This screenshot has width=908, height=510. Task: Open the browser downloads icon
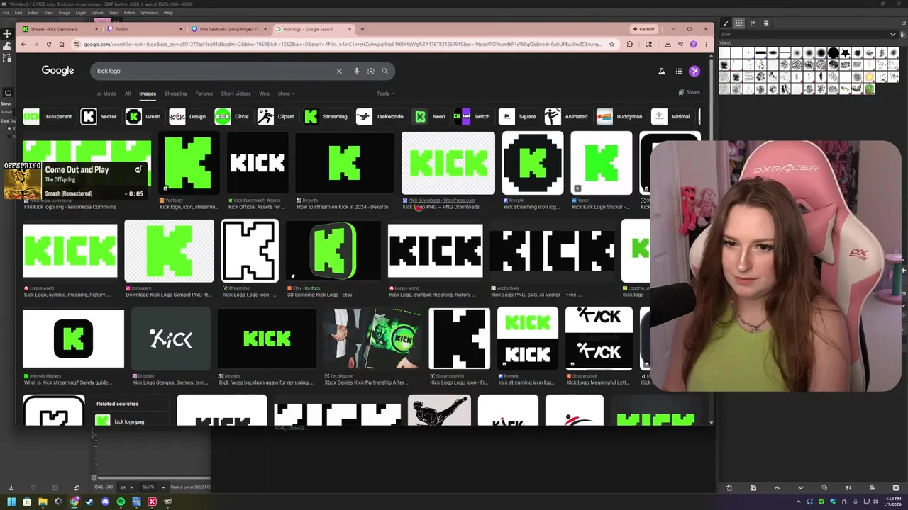point(668,44)
